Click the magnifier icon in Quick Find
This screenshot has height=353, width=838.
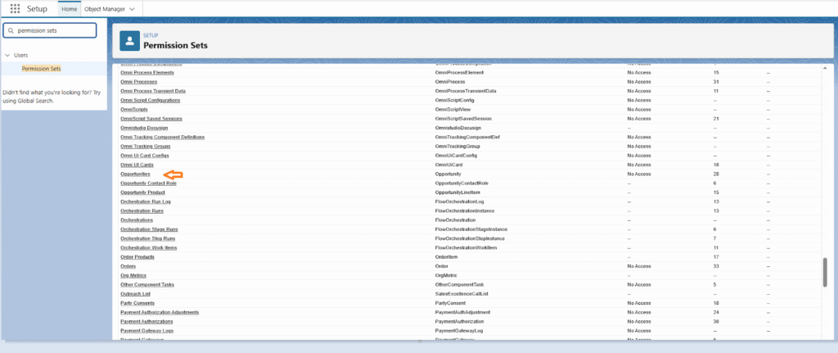10,30
